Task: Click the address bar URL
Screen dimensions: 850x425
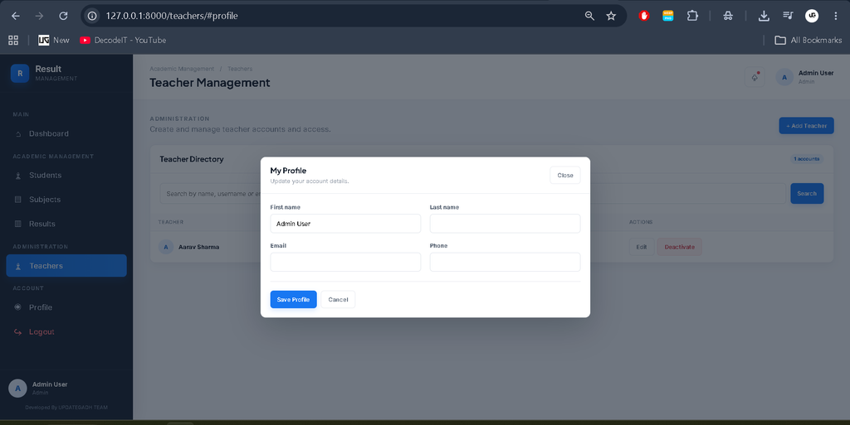Action: (172, 16)
